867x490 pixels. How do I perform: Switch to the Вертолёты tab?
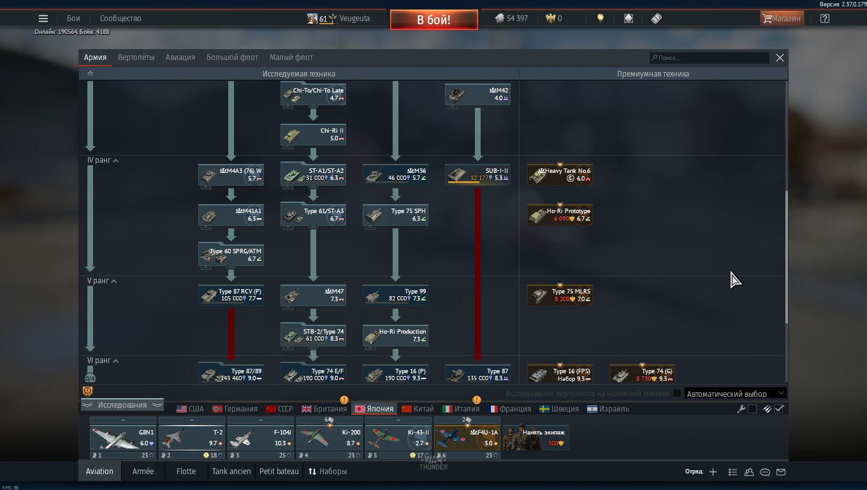(x=136, y=57)
